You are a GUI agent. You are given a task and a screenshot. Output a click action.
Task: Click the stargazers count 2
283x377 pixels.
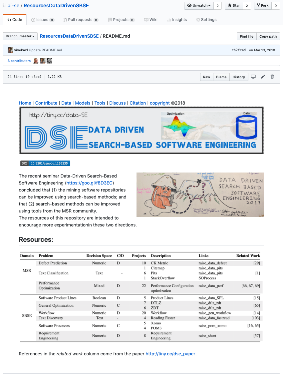247,6
